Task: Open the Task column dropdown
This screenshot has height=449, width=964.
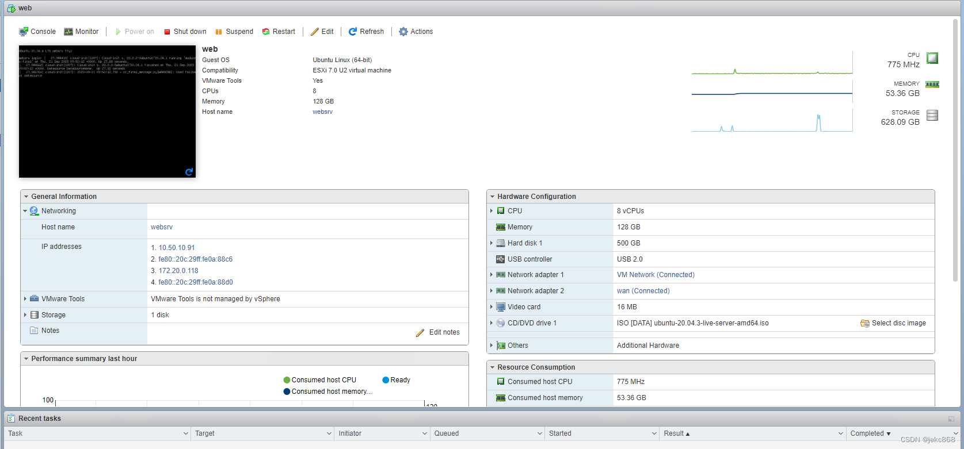Action: [x=186, y=433]
